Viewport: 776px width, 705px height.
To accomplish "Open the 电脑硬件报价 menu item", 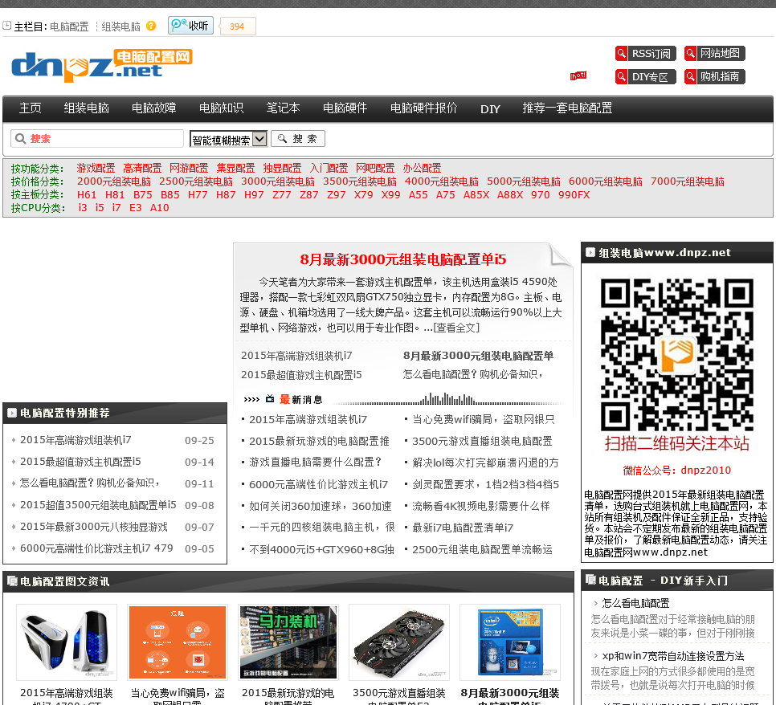I will click(423, 108).
